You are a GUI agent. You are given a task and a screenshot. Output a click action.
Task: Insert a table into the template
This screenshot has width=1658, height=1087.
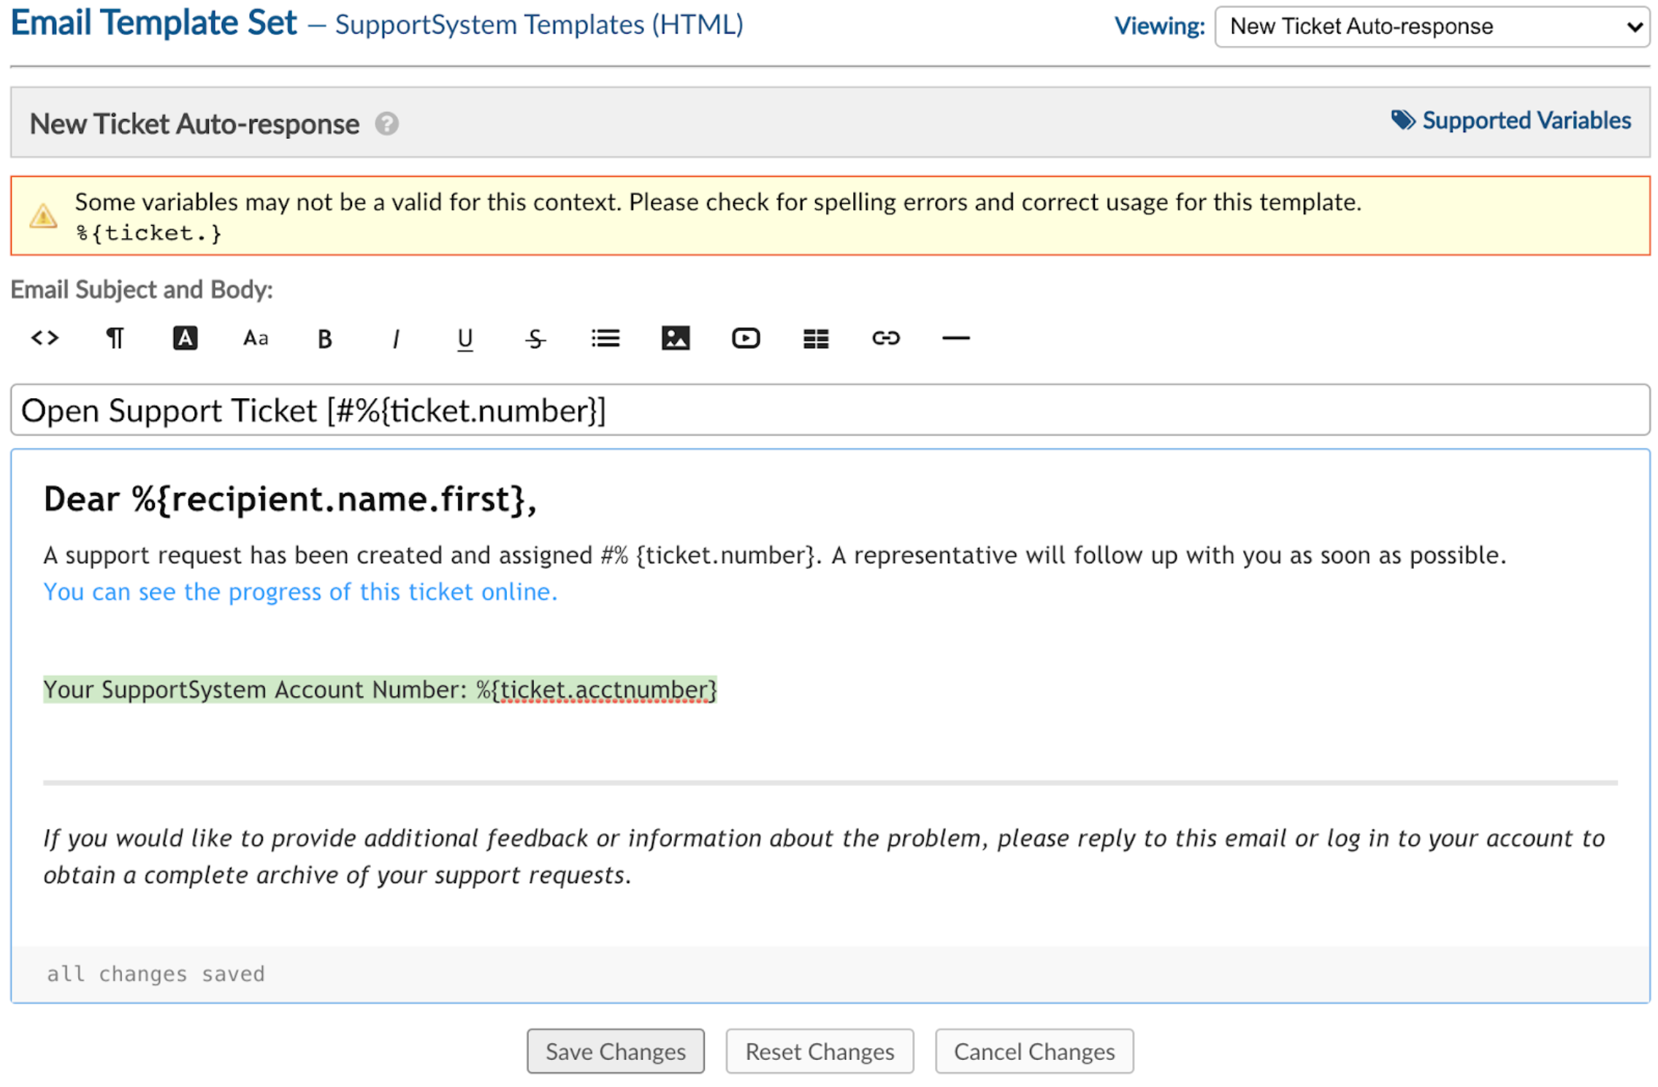click(x=815, y=337)
